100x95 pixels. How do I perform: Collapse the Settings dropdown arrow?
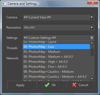click(92, 38)
